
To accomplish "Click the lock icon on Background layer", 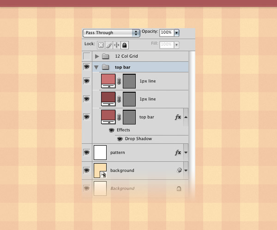I will pos(179,189).
